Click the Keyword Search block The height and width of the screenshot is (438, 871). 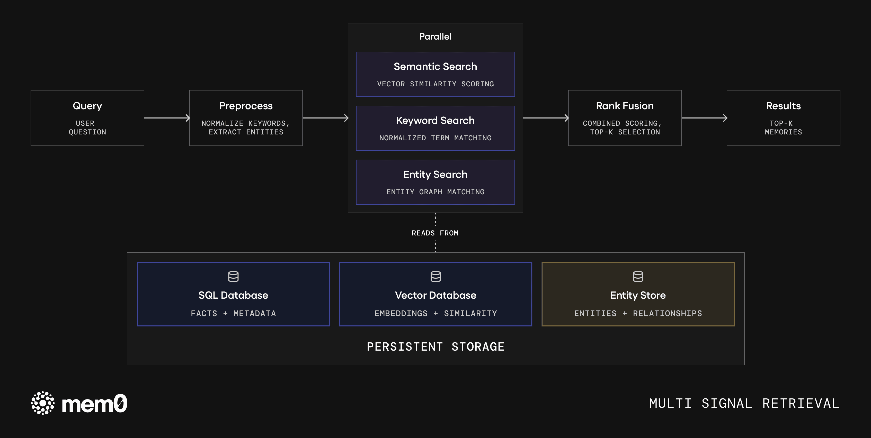[x=435, y=129]
